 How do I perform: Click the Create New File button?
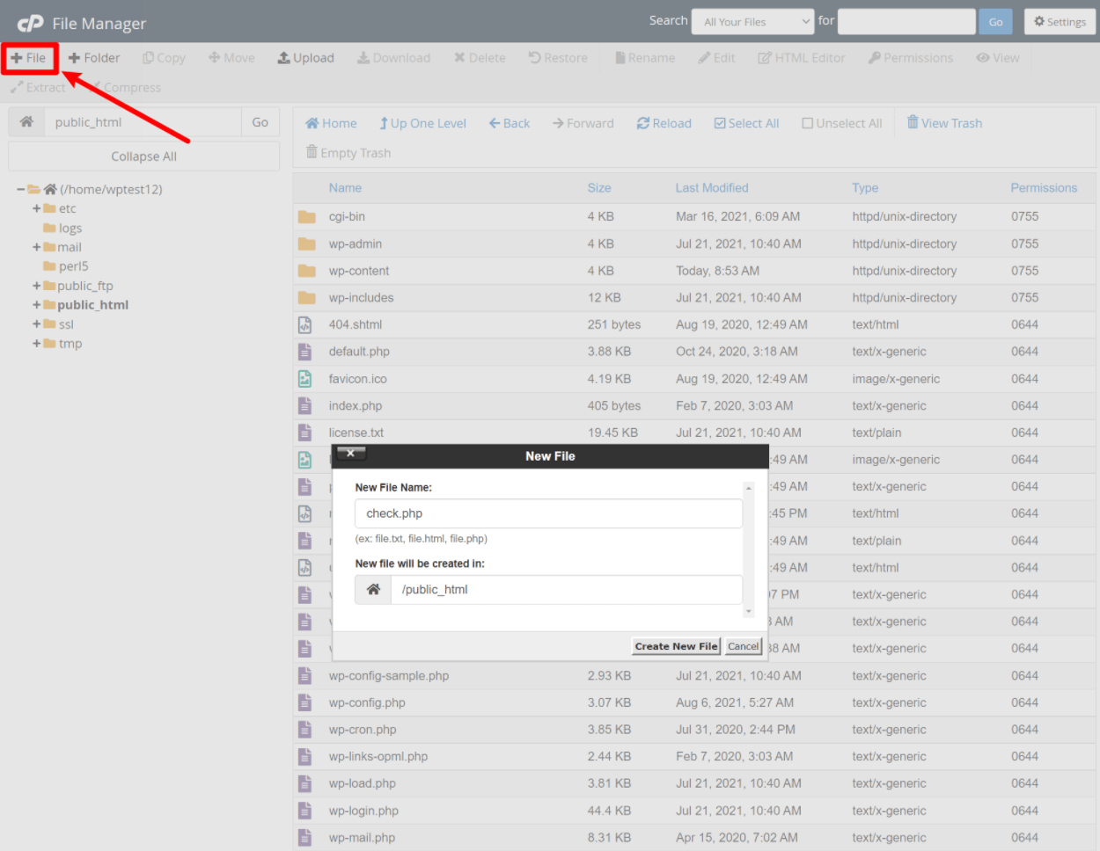coord(676,646)
